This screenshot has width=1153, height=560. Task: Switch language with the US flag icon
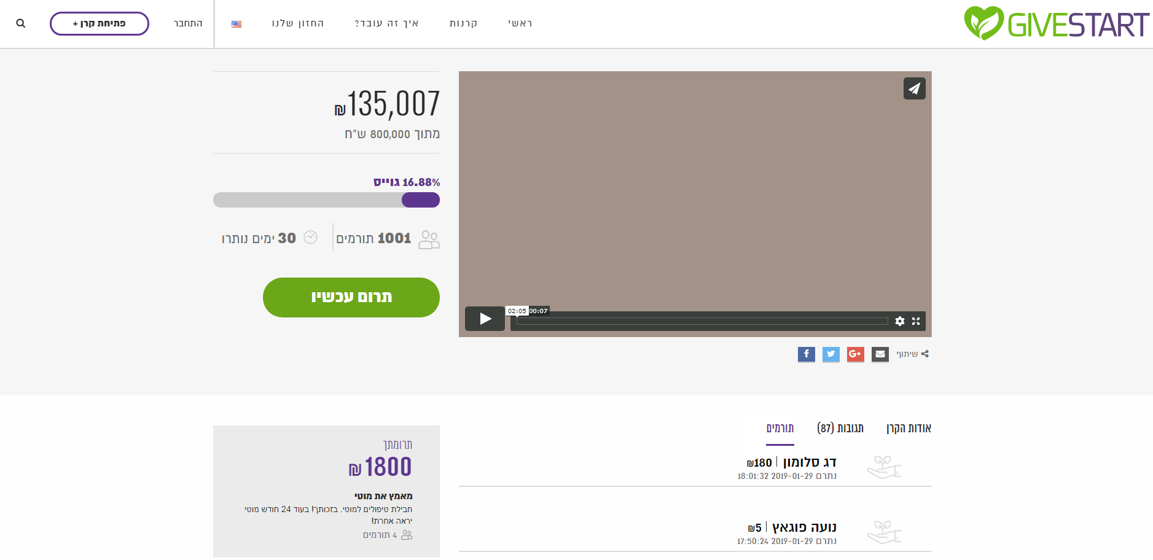click(236, 24)
